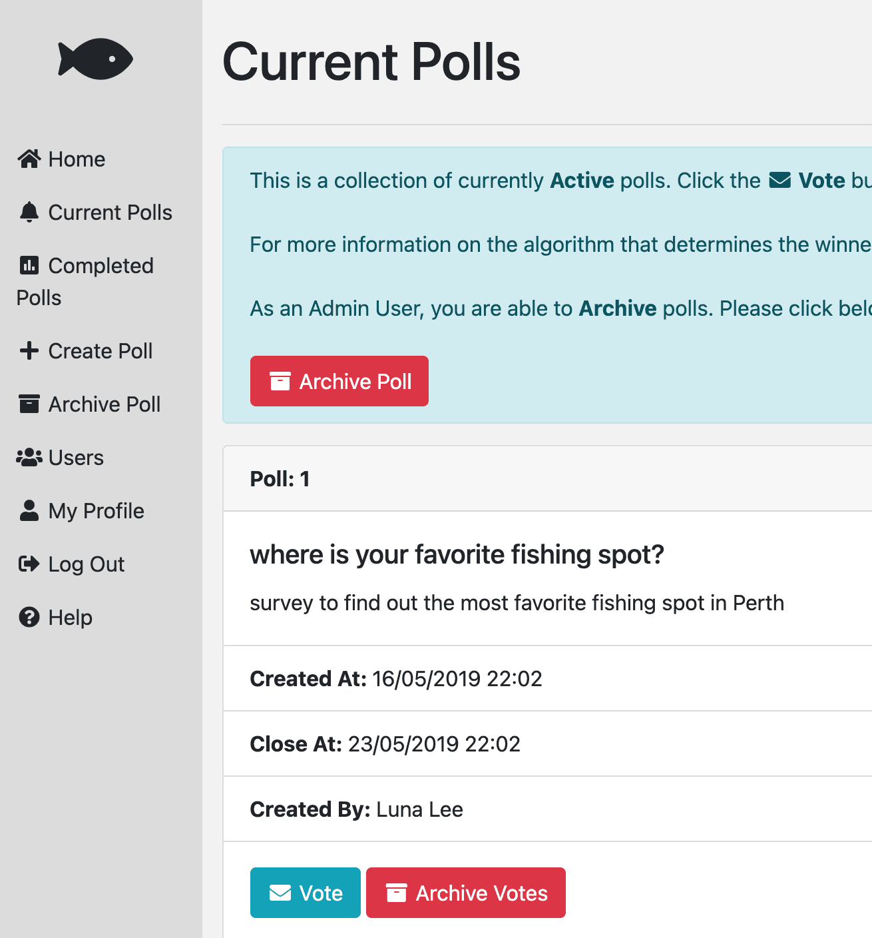Viewport: 872px width, 938px height.
Task: Click the red Archive Votes button
Action: click(x=466, y=893)
